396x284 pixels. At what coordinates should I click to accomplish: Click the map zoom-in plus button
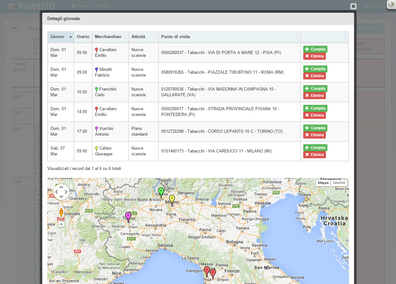click(x=61, y=224)
